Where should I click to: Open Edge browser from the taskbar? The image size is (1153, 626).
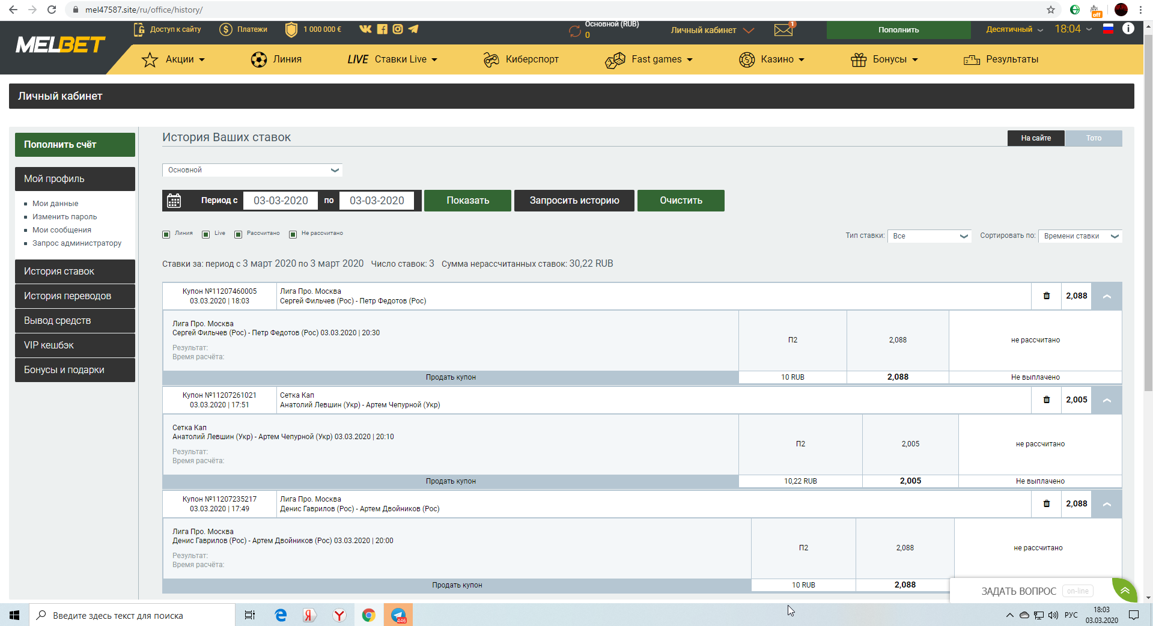point(281,615)
